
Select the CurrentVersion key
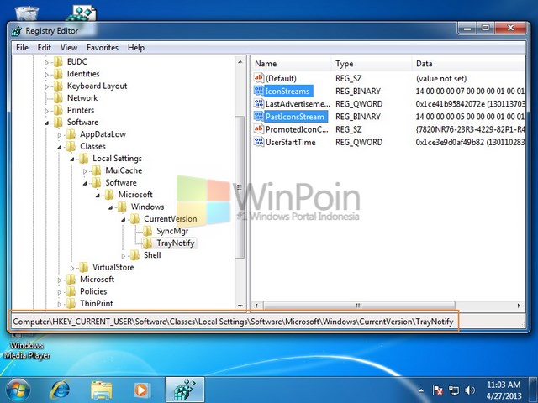[171, 219]
